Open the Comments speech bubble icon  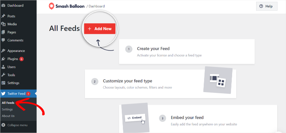tap(3, 40)
